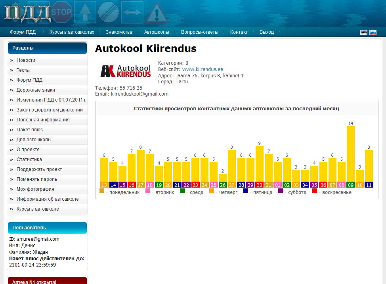Click the date label 30 under the chart

tap(260, 185)
